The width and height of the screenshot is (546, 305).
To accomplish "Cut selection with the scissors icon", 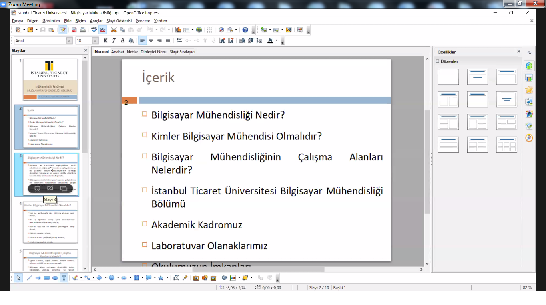I will click(x=114, y=30).
